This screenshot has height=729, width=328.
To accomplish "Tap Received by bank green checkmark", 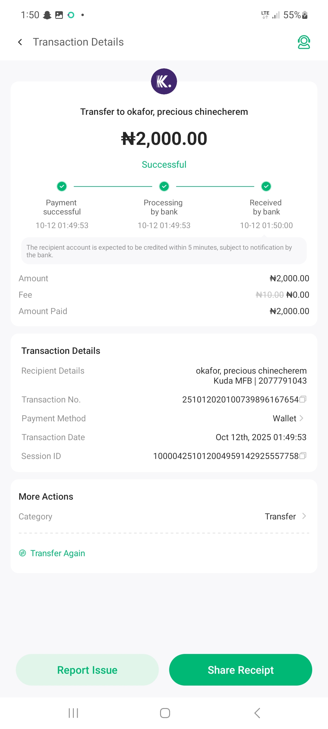I will [266, 186].
